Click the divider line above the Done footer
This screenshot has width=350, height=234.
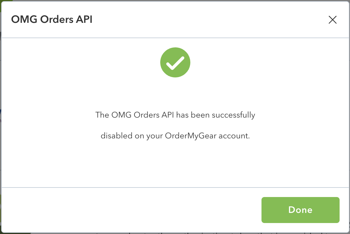[x=175, y=187]
